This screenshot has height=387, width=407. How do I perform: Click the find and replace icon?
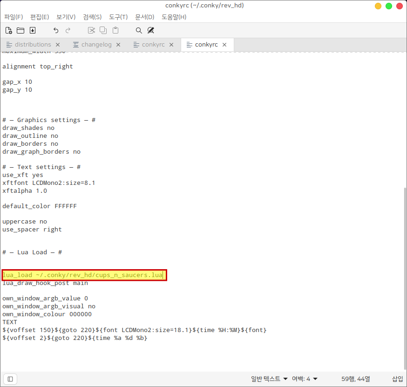coord(151,30)
